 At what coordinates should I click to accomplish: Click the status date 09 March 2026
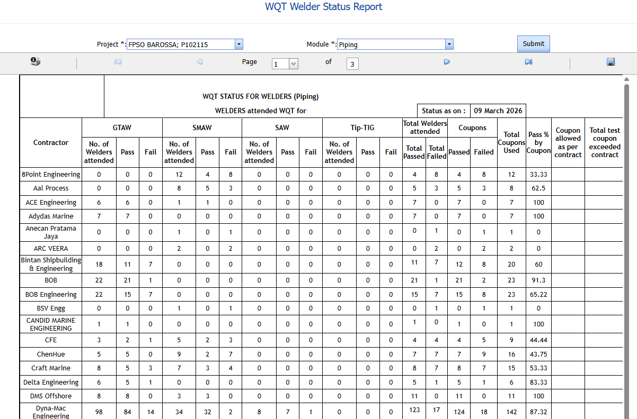point(498,111)
